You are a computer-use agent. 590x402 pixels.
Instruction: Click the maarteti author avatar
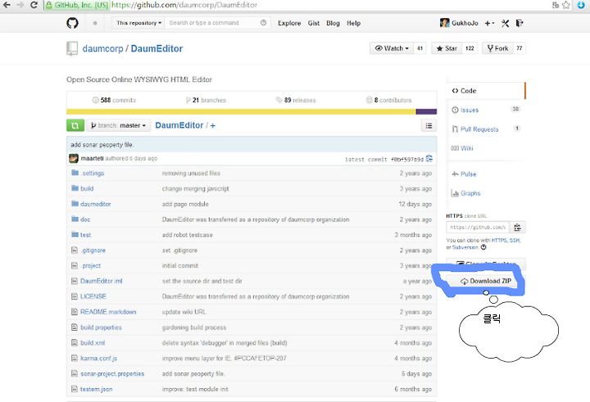click(74, 158)
